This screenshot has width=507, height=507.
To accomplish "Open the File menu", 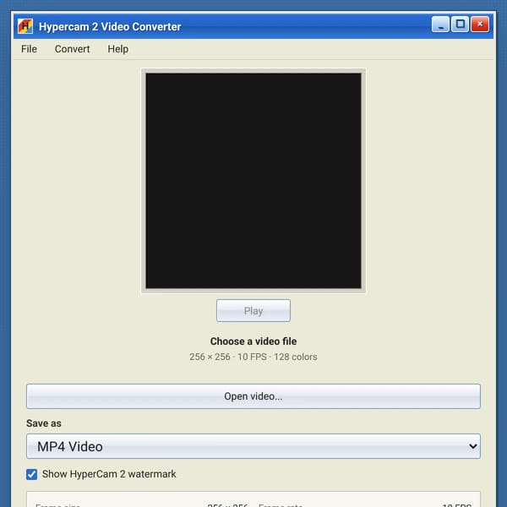I will pyautogui.click(x=29, y=49).
